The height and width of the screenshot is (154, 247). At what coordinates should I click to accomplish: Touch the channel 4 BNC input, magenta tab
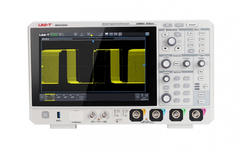(196, 114)
